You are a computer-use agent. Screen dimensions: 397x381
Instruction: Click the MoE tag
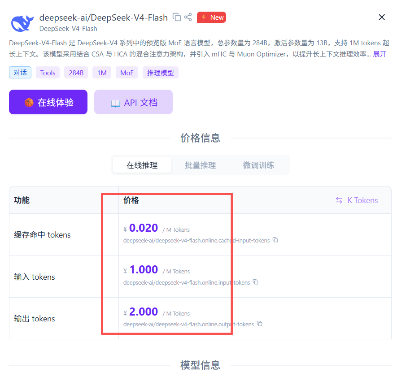127,73
